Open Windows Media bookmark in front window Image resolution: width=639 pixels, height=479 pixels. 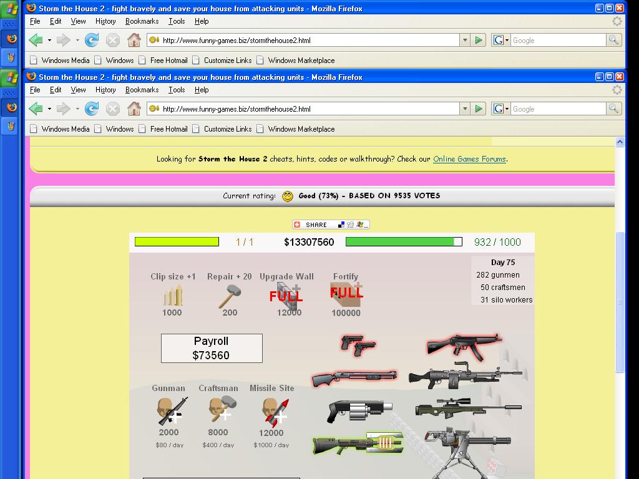60,128
